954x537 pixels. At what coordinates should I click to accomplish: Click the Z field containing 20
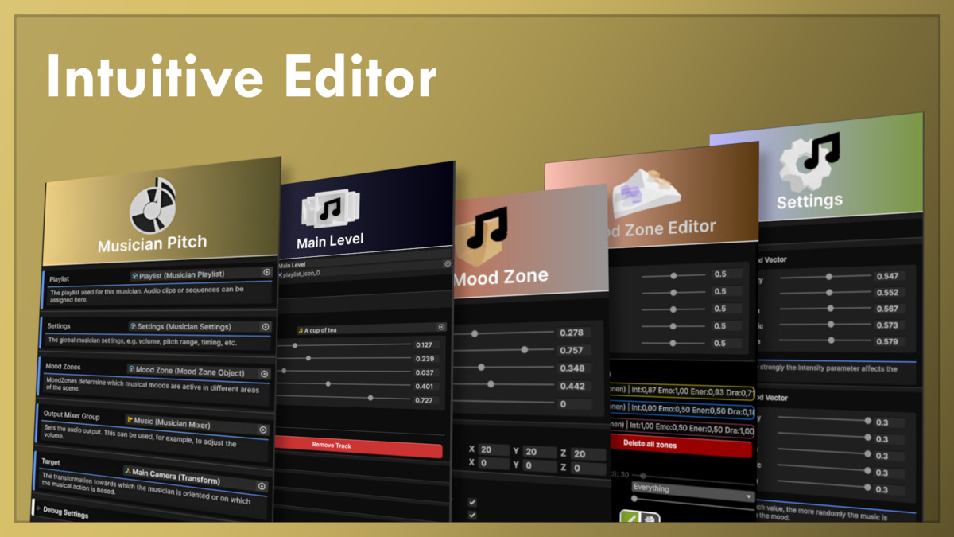click(x=588, y=453)
